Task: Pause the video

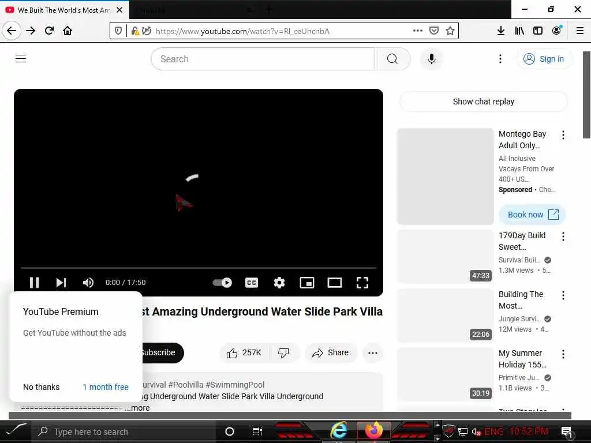Action: 34,283
